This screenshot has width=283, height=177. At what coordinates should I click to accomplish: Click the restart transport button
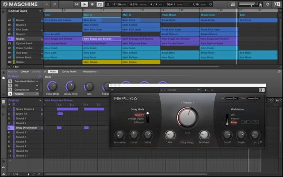[76, 4]
